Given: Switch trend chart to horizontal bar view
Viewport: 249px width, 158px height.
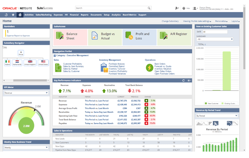Looking at the screenshot, I should pos(210,123).
